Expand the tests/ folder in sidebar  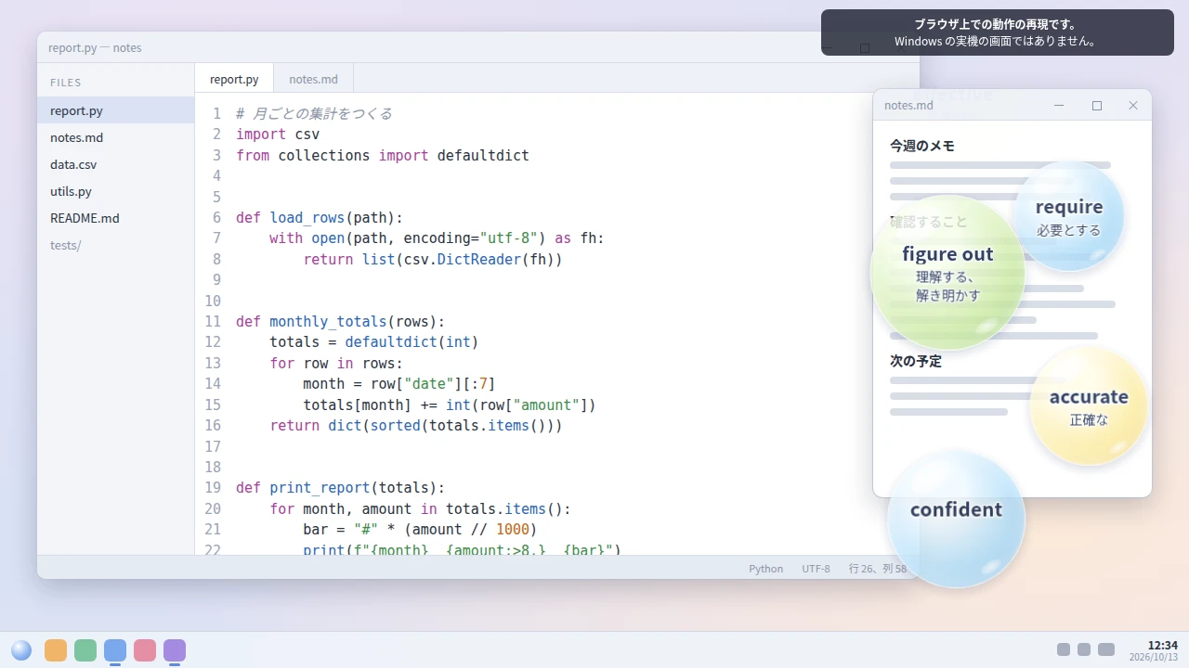[x=116, y=245]
